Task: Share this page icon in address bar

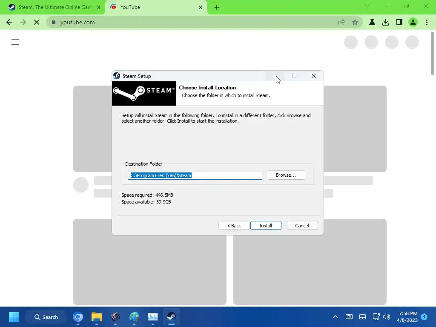Action: (x=341, y=22)
